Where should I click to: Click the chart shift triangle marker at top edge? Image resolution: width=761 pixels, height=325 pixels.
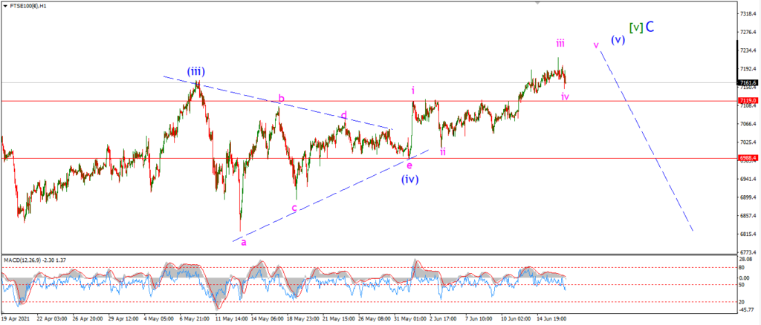537,3
